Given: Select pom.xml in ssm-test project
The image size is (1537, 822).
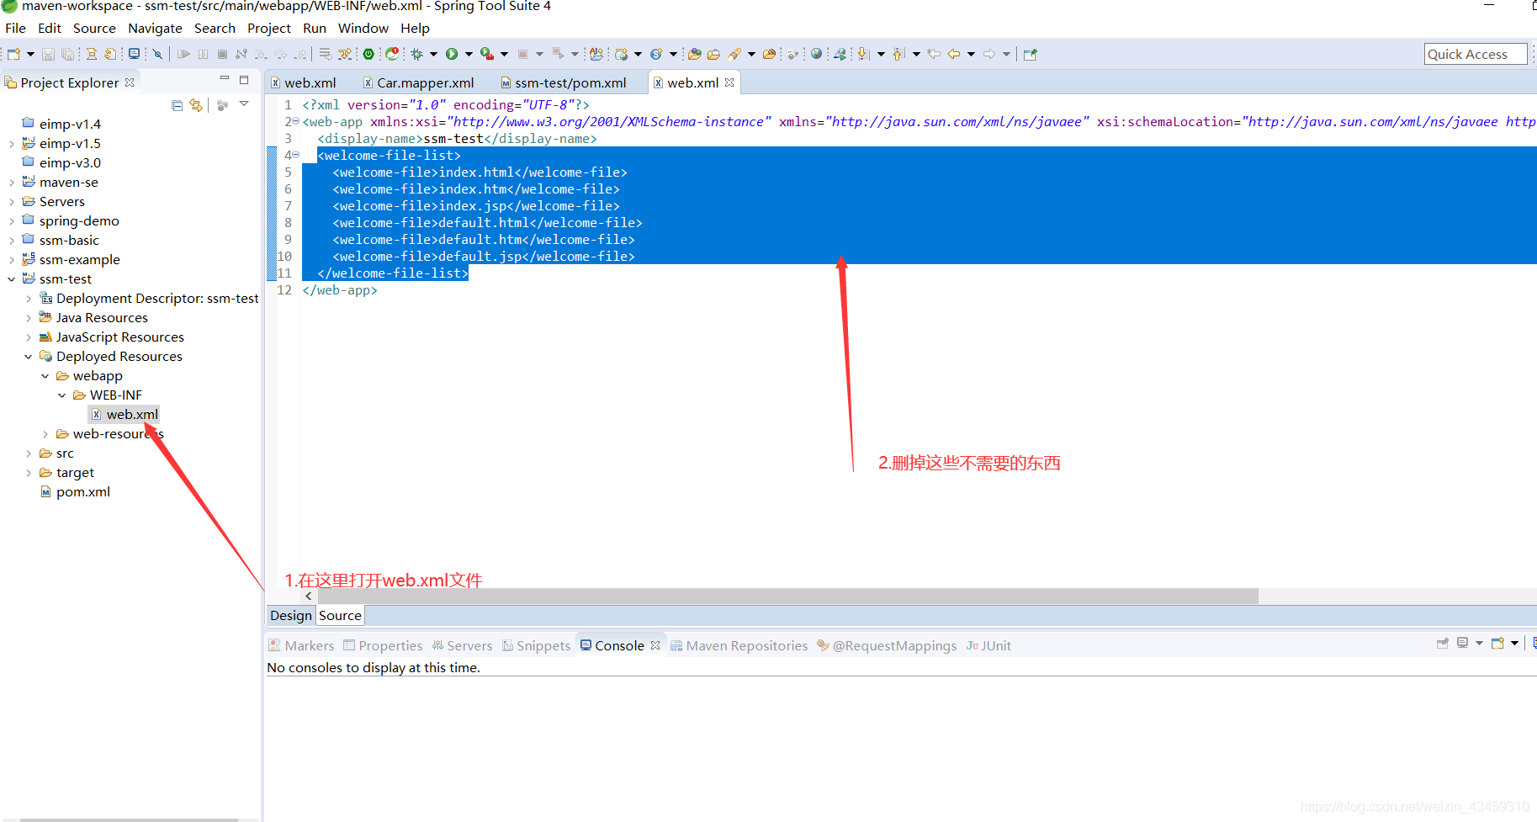Looking at the screenshot, I should (x=75, y=492).
